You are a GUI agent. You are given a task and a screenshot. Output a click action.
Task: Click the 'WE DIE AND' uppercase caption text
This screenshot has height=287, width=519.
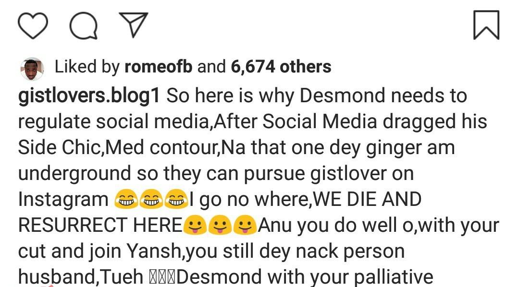(x=367, y=199)
